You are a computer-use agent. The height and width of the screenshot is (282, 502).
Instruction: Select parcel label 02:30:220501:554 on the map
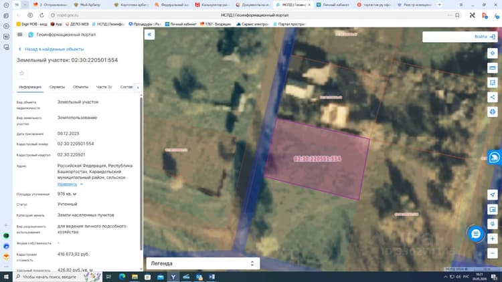pos(317,158)
